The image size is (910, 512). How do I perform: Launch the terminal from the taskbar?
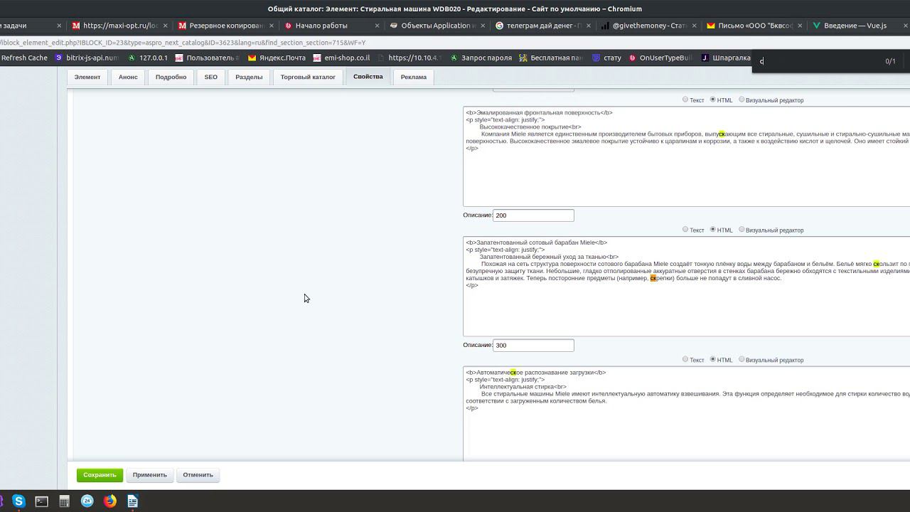click(41, 501)
